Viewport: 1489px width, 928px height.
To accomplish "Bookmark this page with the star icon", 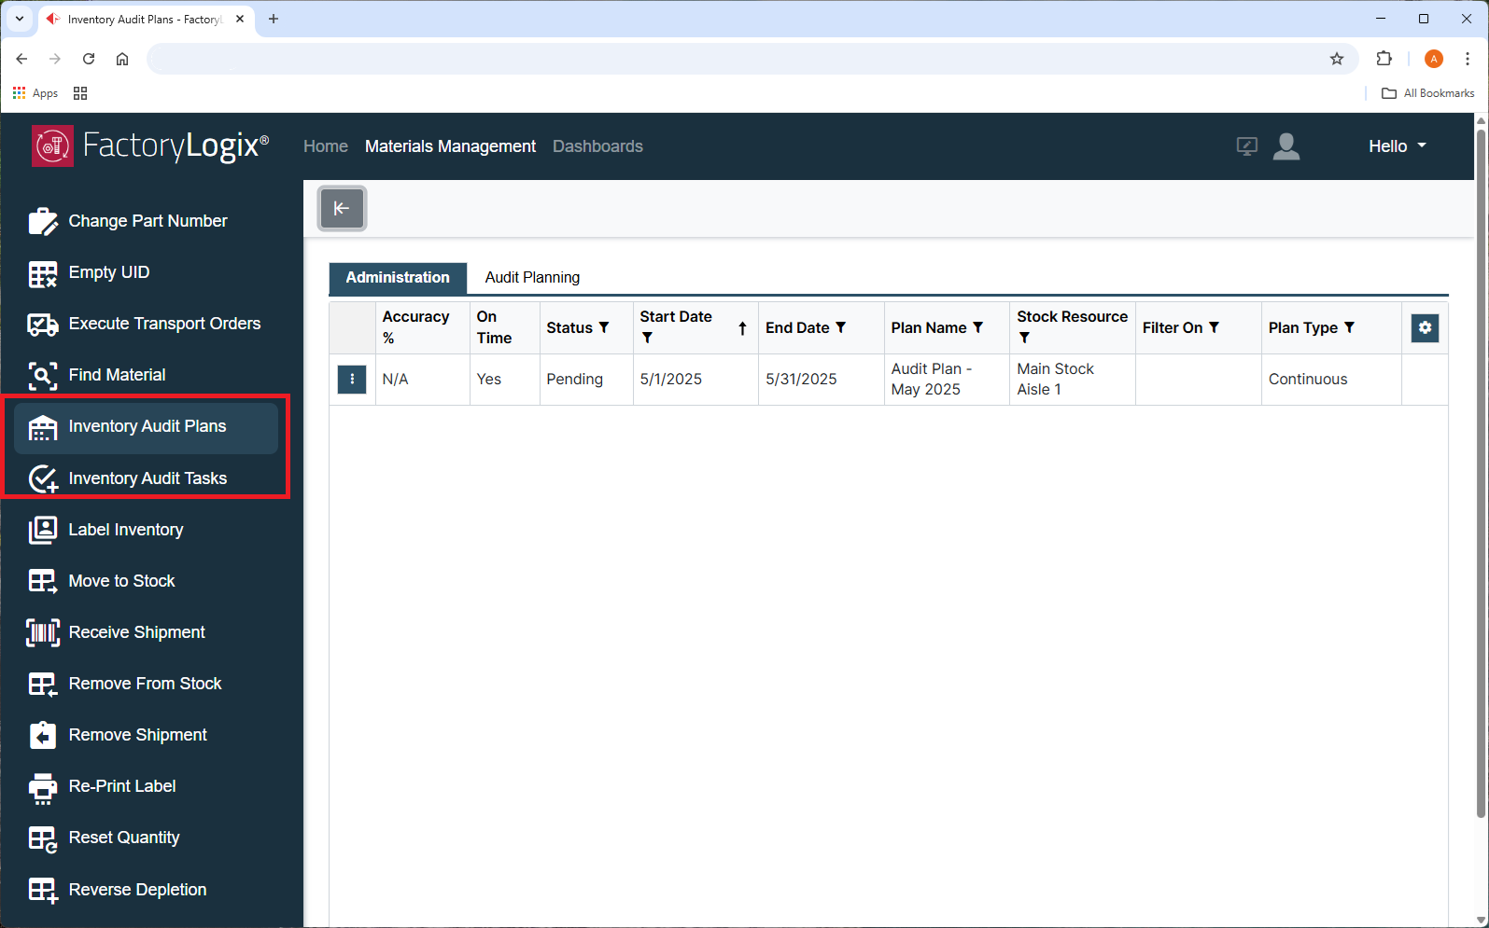I will click(1337, 59).
